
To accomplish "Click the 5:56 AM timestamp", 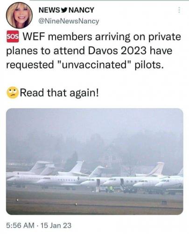I will pyautogui.click(x=20, y=226).
